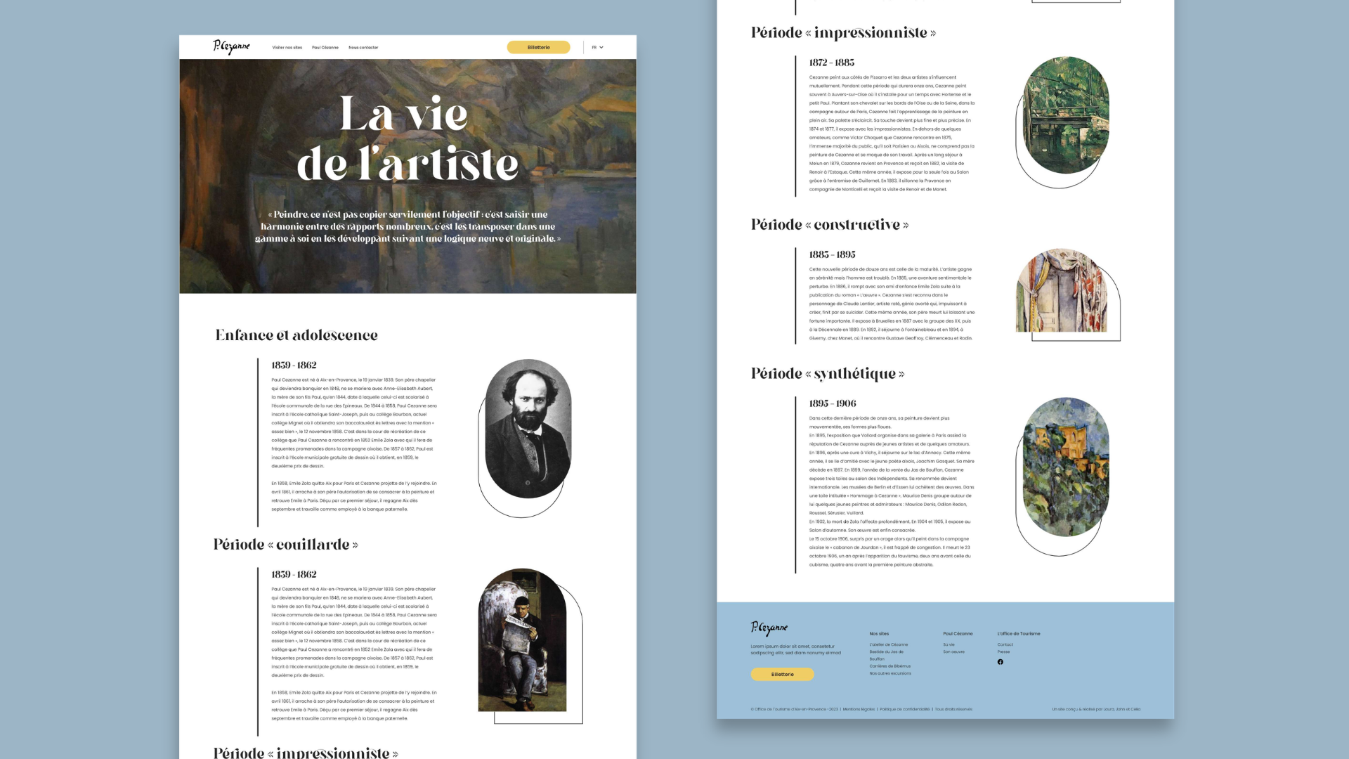Open the bridge painting beside 1872 – 1885
The height and width of the screenshot is (759, 1349).
click(x=1067, y=115)
